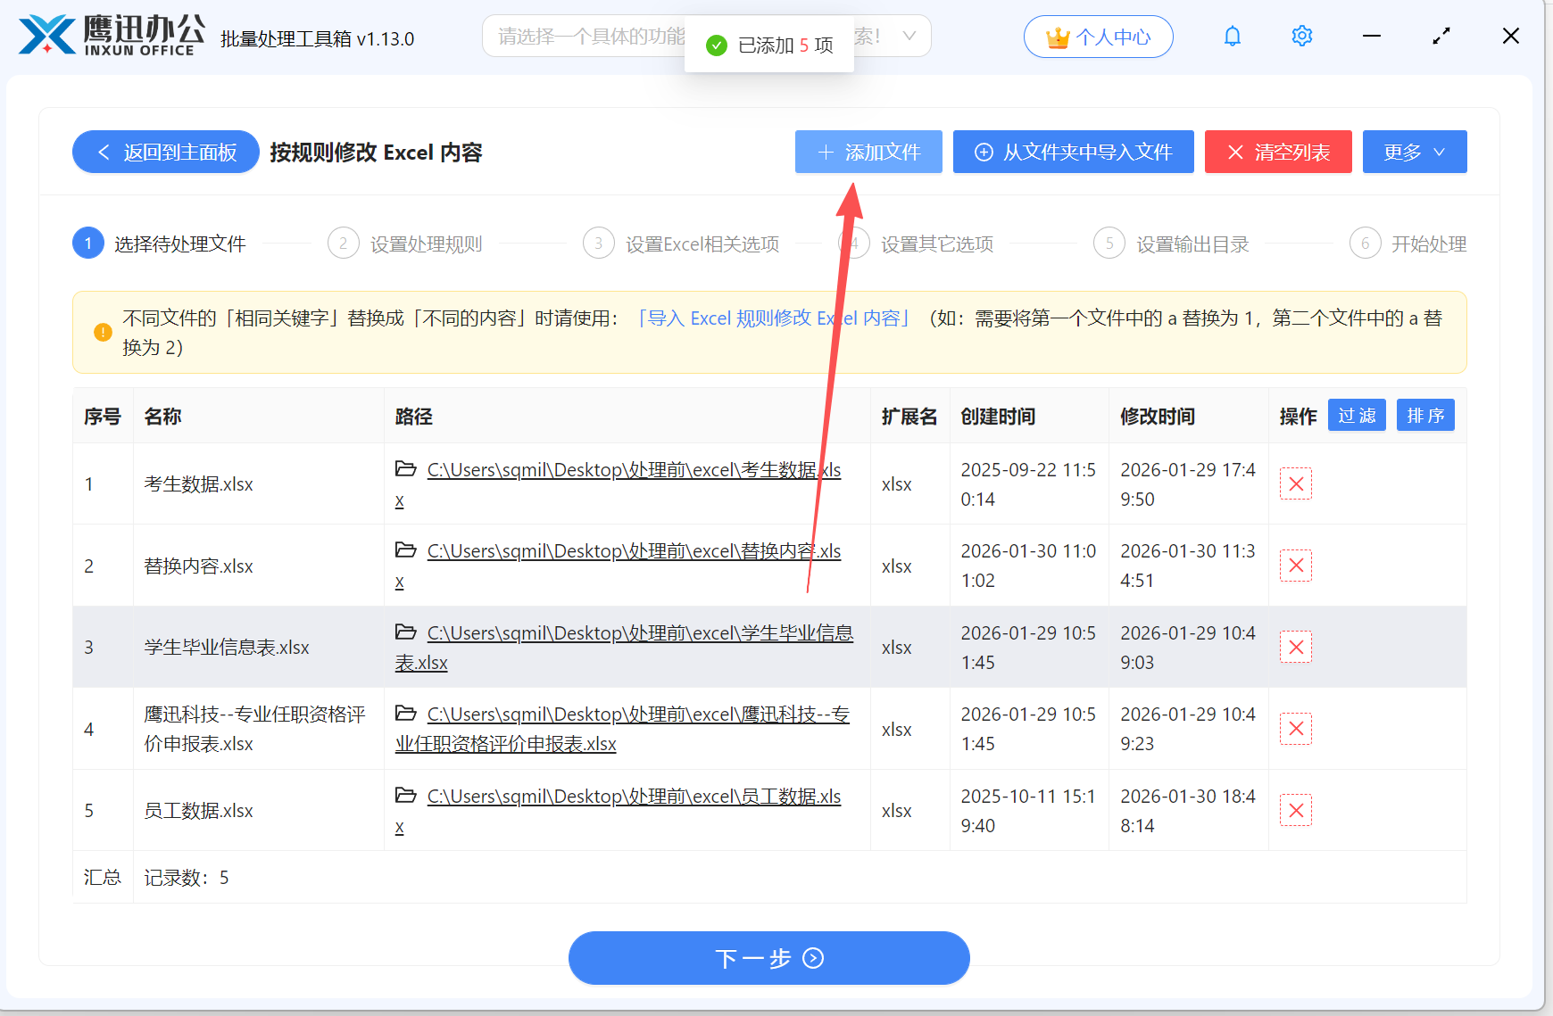Click 返回到主面板
Screen dimensions: 1553x1016
165,152
